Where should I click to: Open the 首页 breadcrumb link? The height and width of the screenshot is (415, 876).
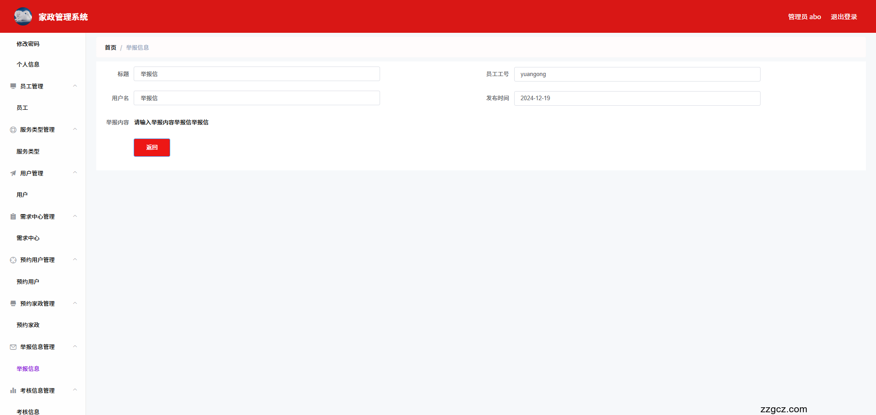tap(110, 47)
